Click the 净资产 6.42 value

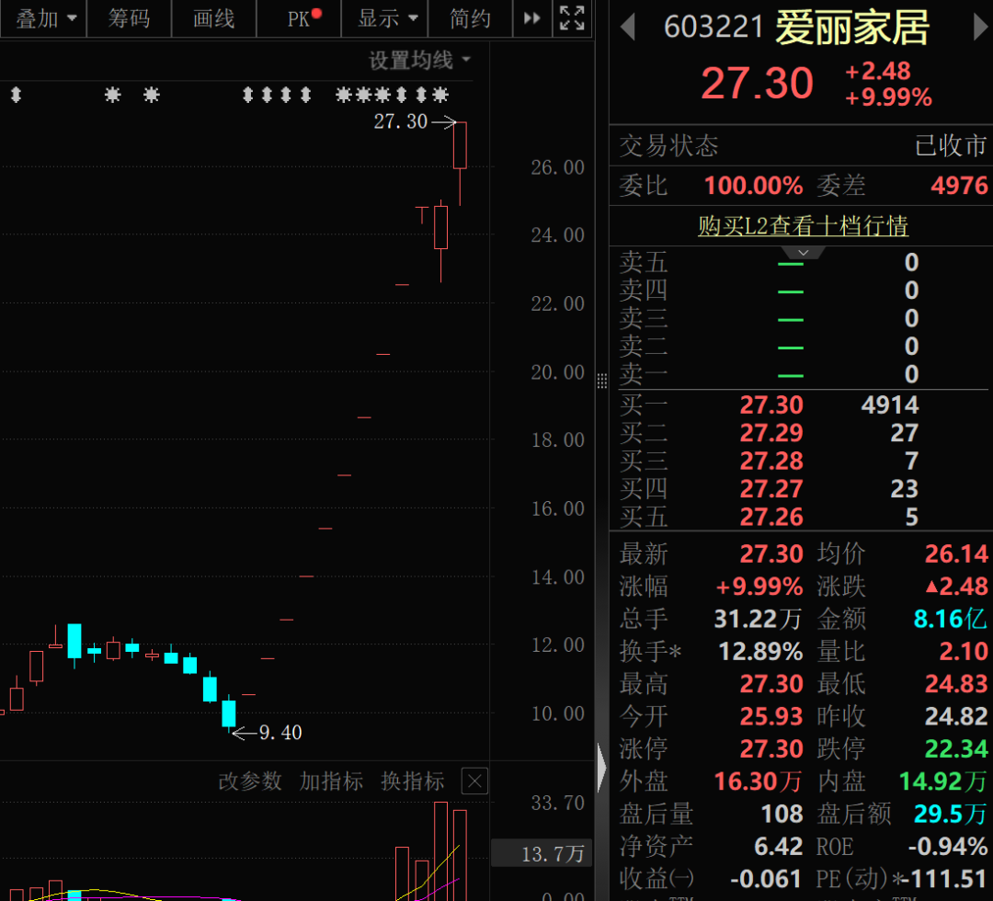[x=779, y=847]
